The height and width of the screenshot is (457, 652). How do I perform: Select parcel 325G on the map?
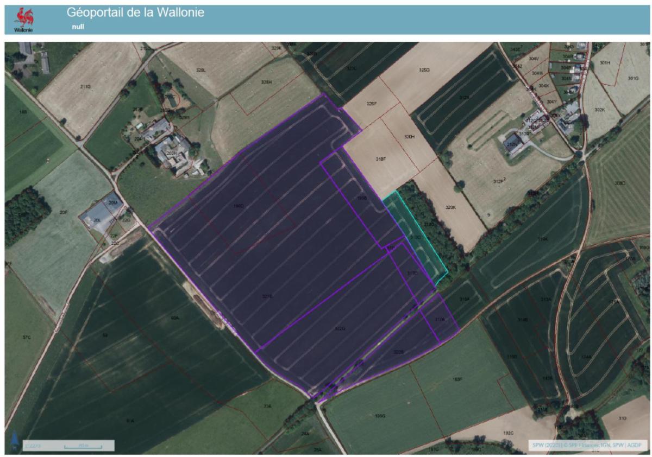tap(424, 71)
